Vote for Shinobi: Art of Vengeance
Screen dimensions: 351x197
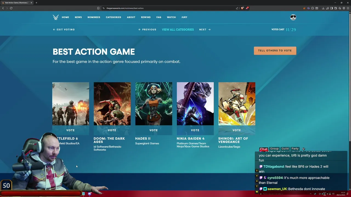click(x=237, y=130)
